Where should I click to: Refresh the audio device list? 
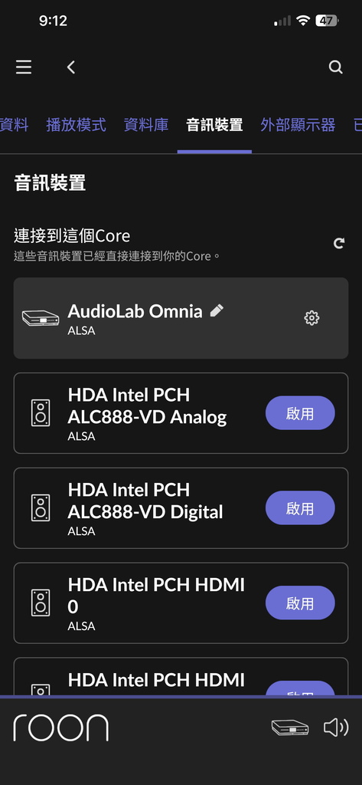339,243
